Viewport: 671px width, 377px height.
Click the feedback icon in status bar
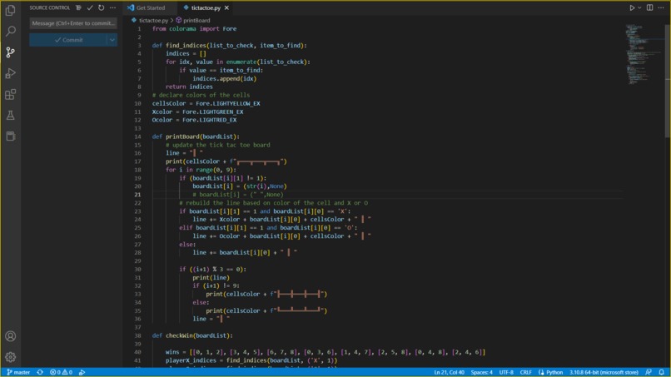point(649,372)
